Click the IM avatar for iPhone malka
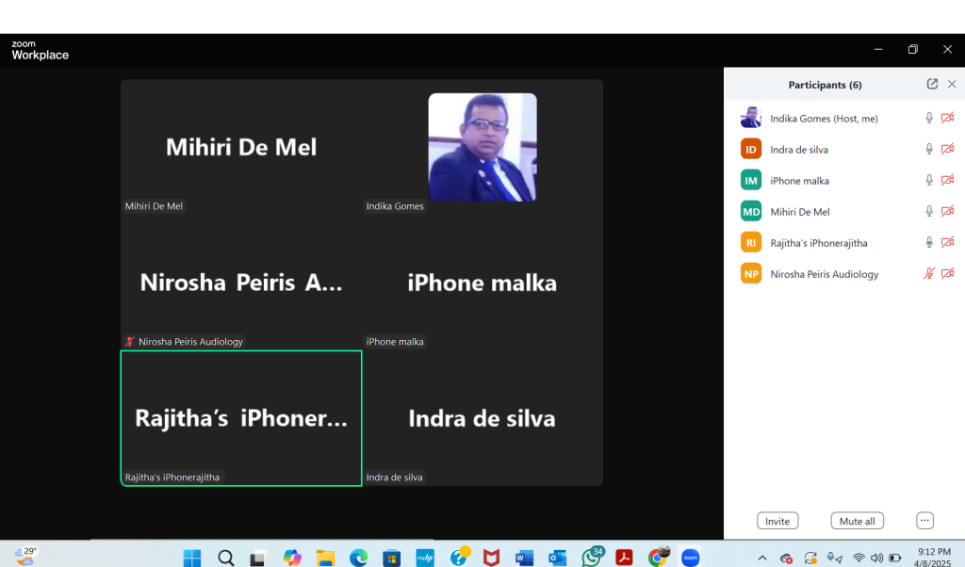 751,180
